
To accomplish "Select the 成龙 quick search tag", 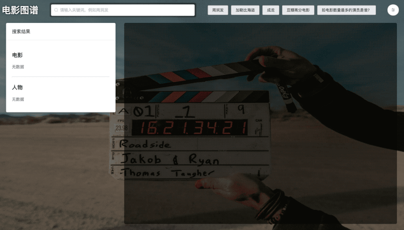I will click(x=271, y=10).
